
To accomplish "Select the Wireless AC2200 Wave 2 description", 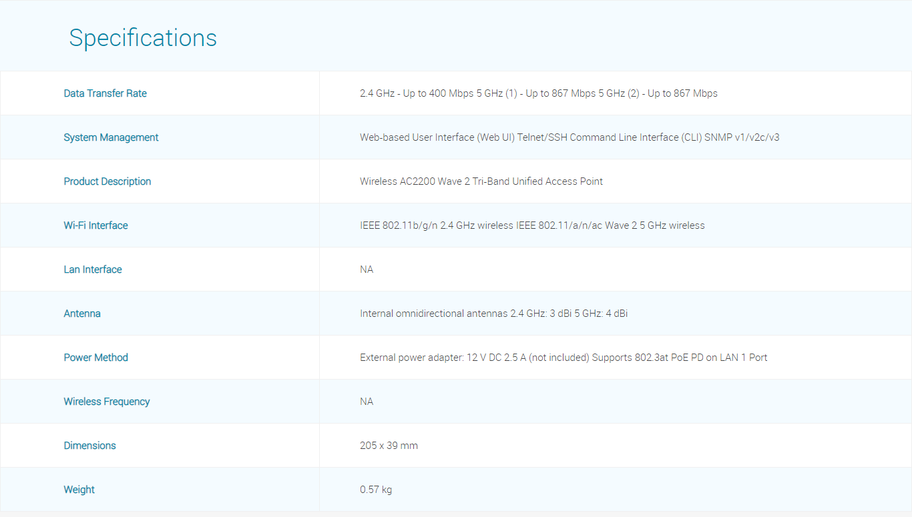I will click(x=481, y=181).
